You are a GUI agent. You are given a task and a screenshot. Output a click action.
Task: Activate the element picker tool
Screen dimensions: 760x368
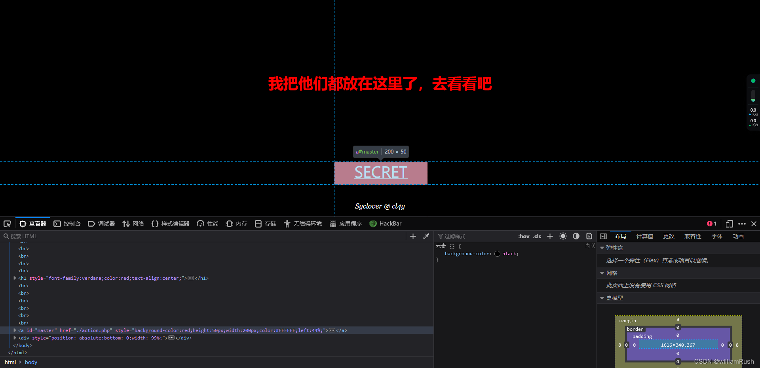coord(7,224)
